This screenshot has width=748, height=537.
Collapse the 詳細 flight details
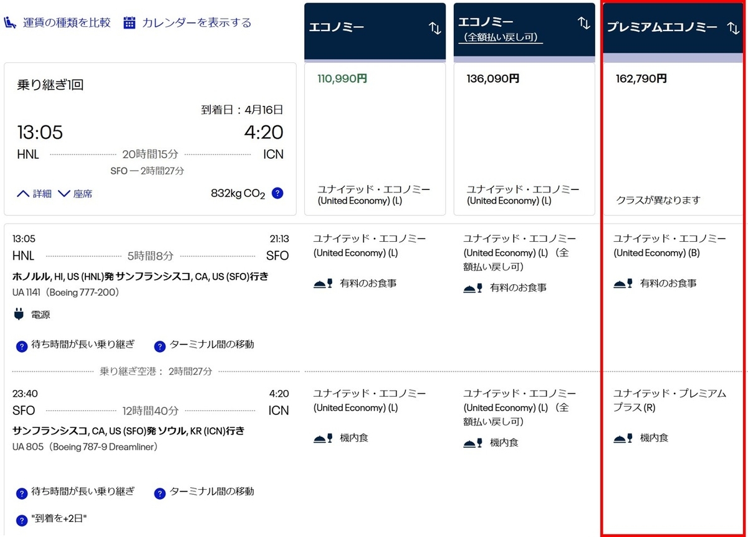(x=34, y=194)
